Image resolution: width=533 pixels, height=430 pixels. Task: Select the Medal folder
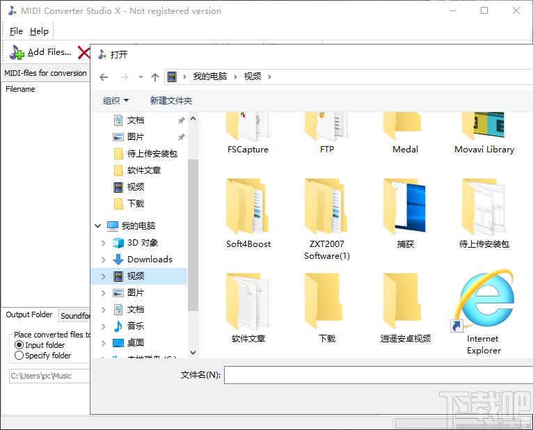point(405,134)
